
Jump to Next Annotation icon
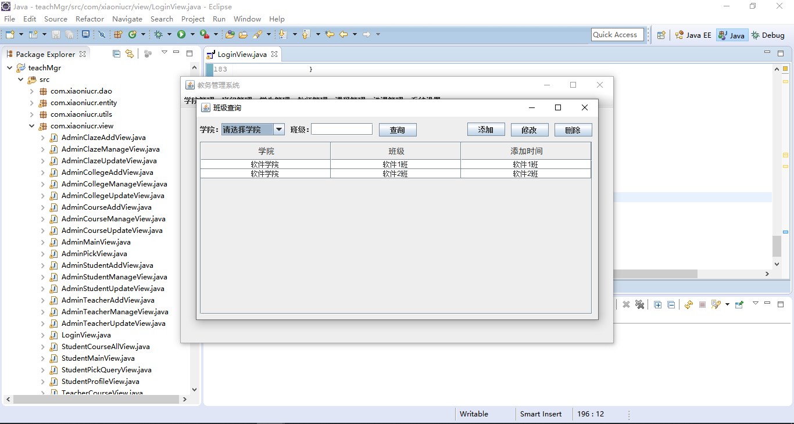coord(282,34)
